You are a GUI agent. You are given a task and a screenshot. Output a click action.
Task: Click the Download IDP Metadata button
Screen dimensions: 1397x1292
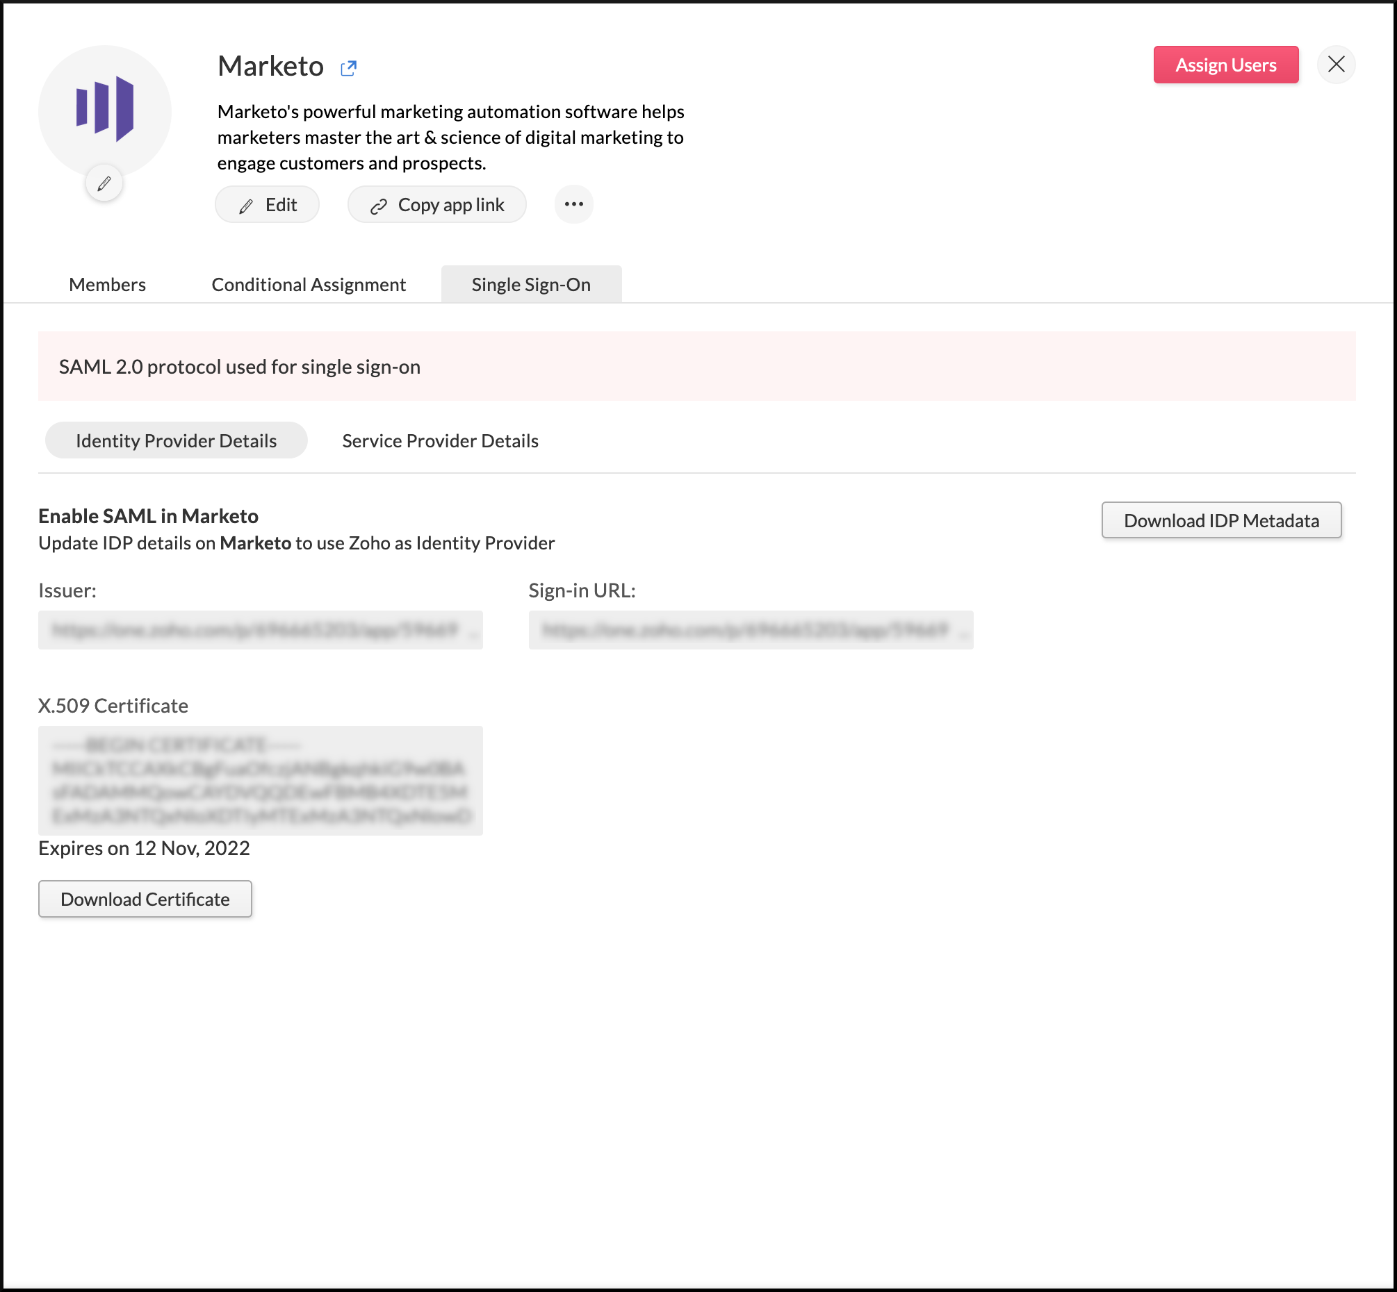coord(1222,520)
